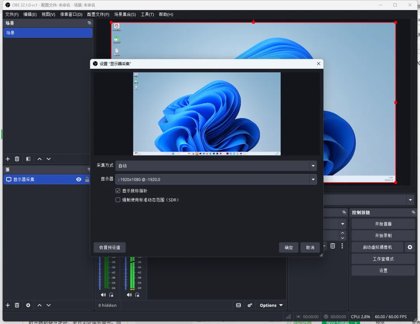The width and height of the screenshot is (420, 324).
Task: Click the 启动虚拟摄像机 button
Action: (377, 247)
